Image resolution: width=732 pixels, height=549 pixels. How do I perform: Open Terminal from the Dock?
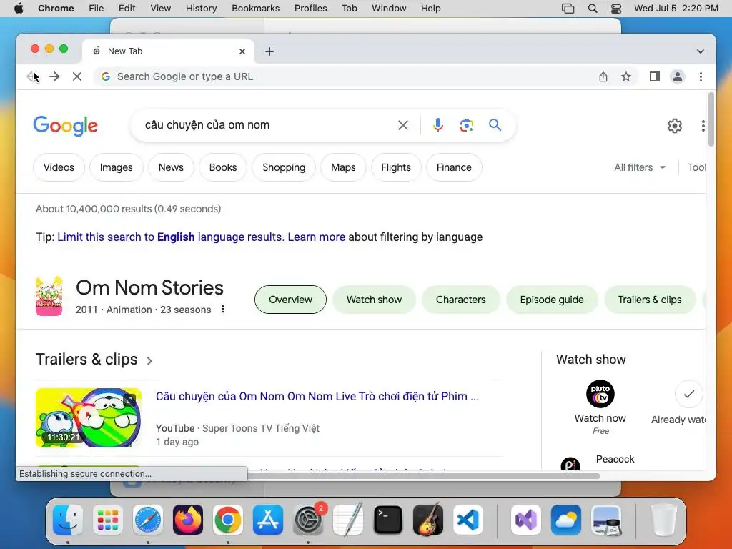(388, 520)
